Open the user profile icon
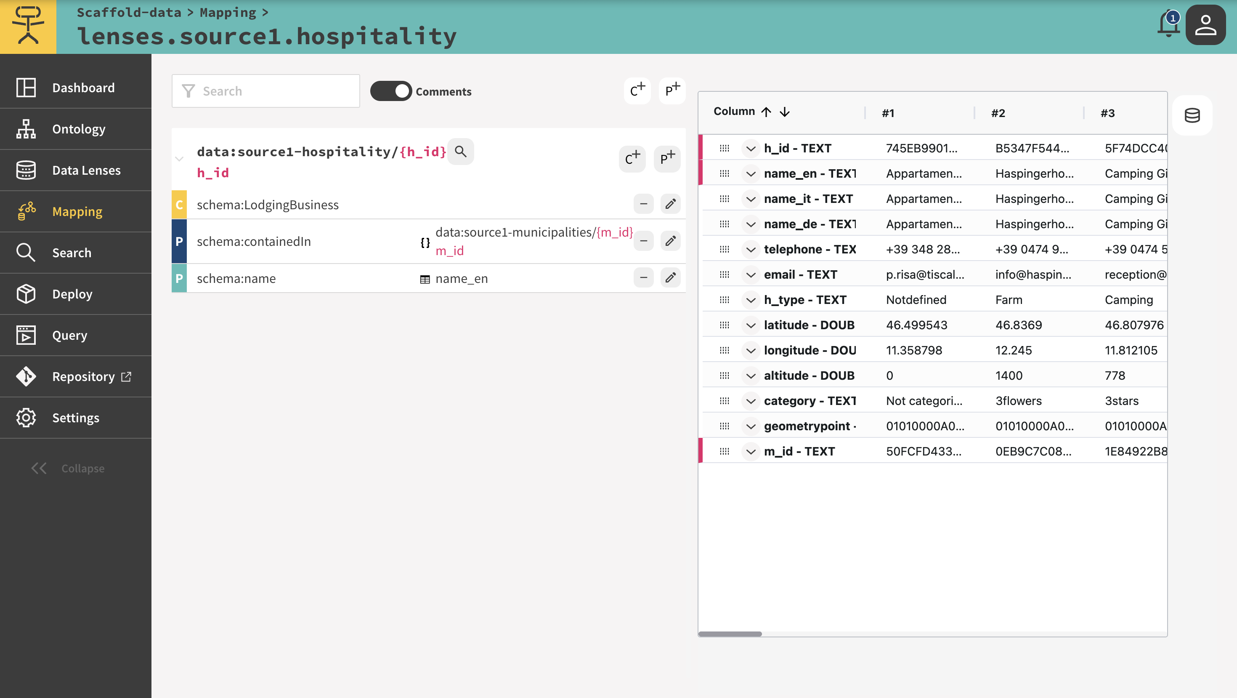 coord(1206,24)
